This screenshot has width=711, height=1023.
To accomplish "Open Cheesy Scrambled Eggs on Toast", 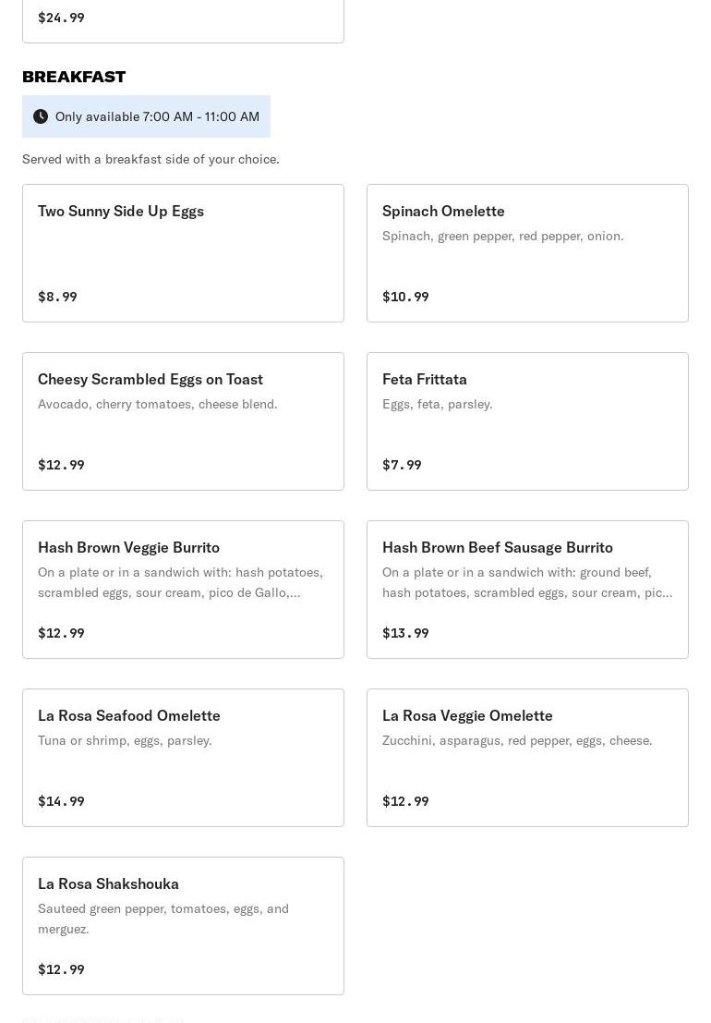I will click(183, 420).
